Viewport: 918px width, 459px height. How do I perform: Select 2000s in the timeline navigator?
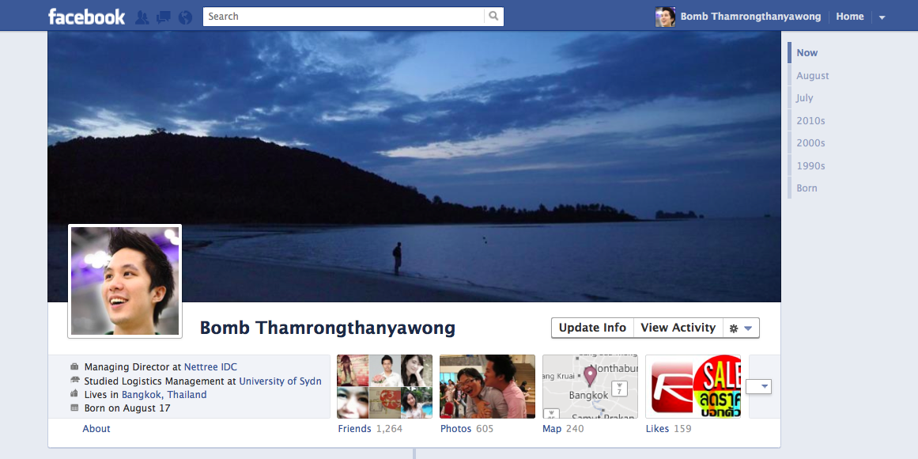(810, 143)
